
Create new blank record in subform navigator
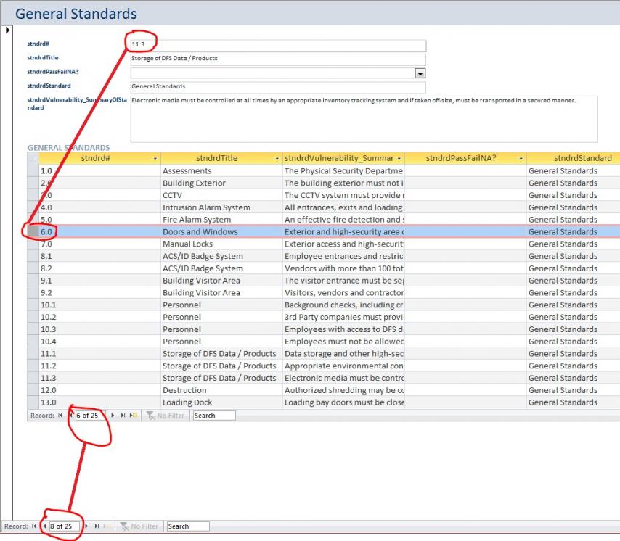click(x=134, y=416)
